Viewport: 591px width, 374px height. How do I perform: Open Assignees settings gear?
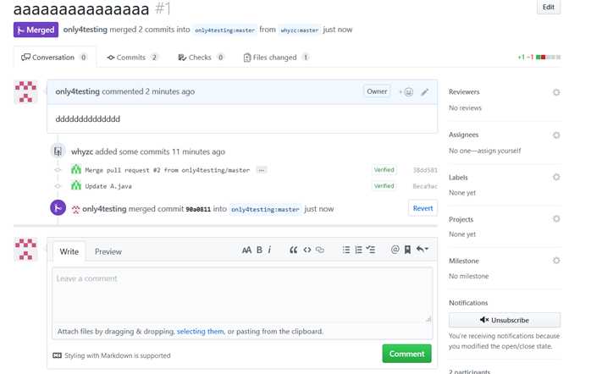[x=556, y=135]
